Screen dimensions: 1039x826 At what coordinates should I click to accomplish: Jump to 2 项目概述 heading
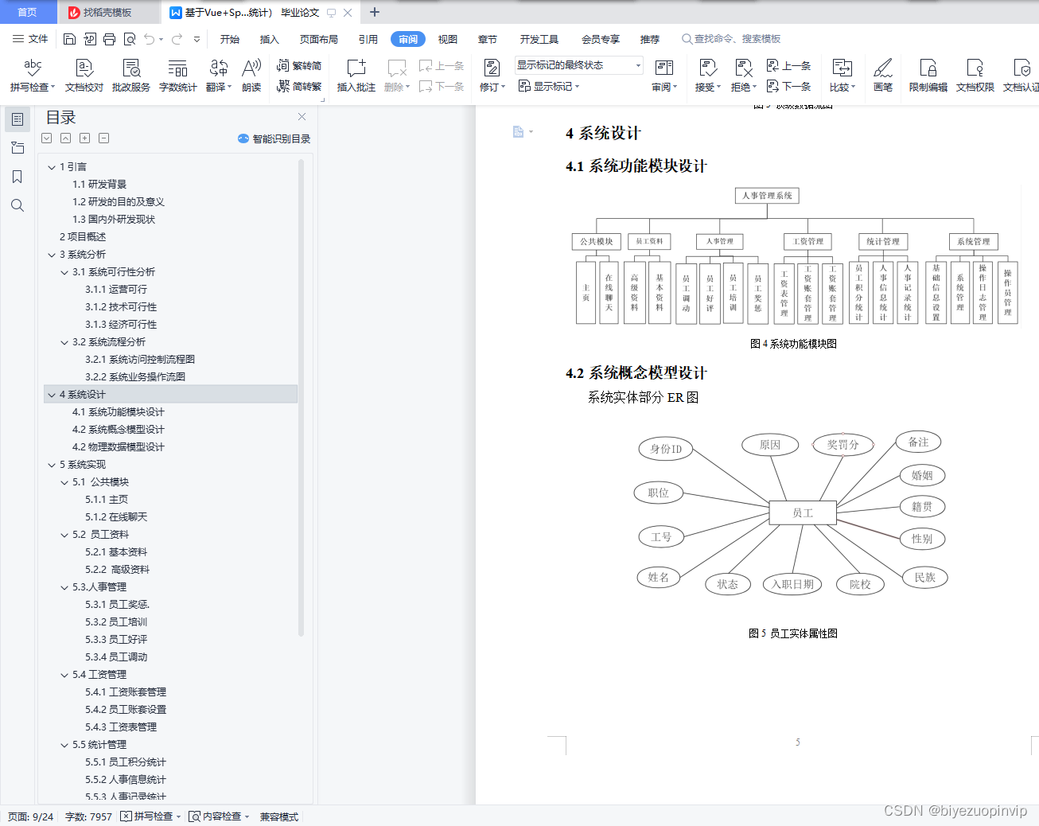point(83,237)
